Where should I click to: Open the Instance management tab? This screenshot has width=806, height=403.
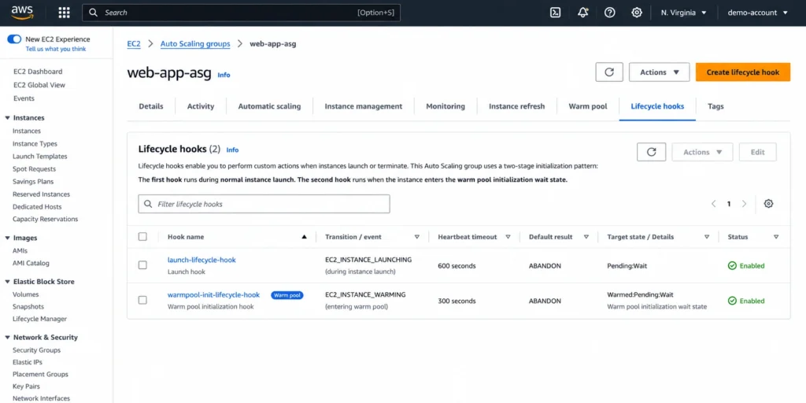364,106
